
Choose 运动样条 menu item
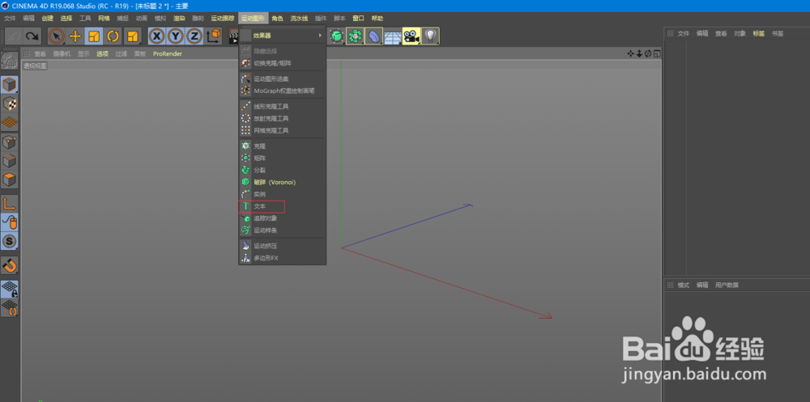point(283,231)
